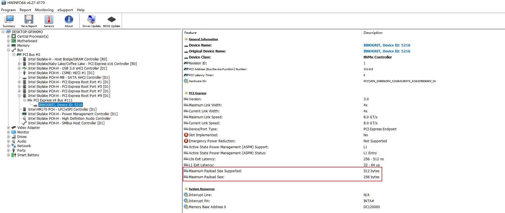Select the High Definition Audio Controller

[69, 119]
